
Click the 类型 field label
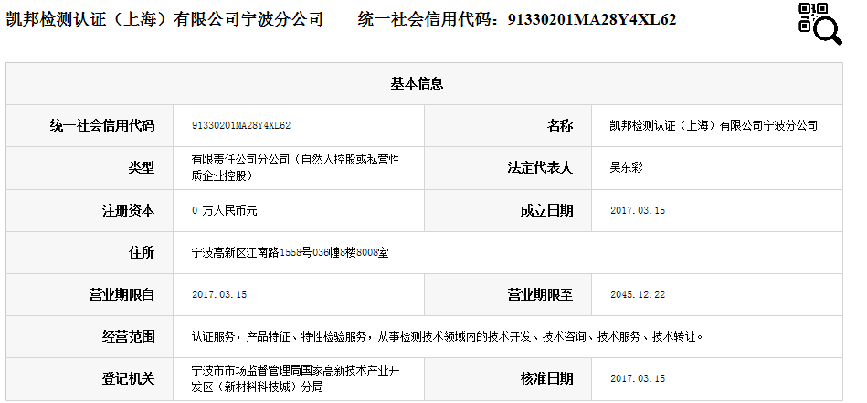(x=142, y=167)
